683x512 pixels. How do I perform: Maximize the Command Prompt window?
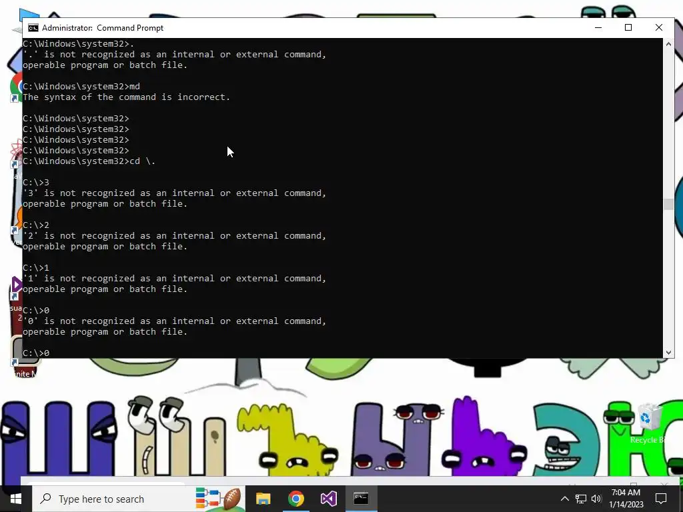pos(628,27)
